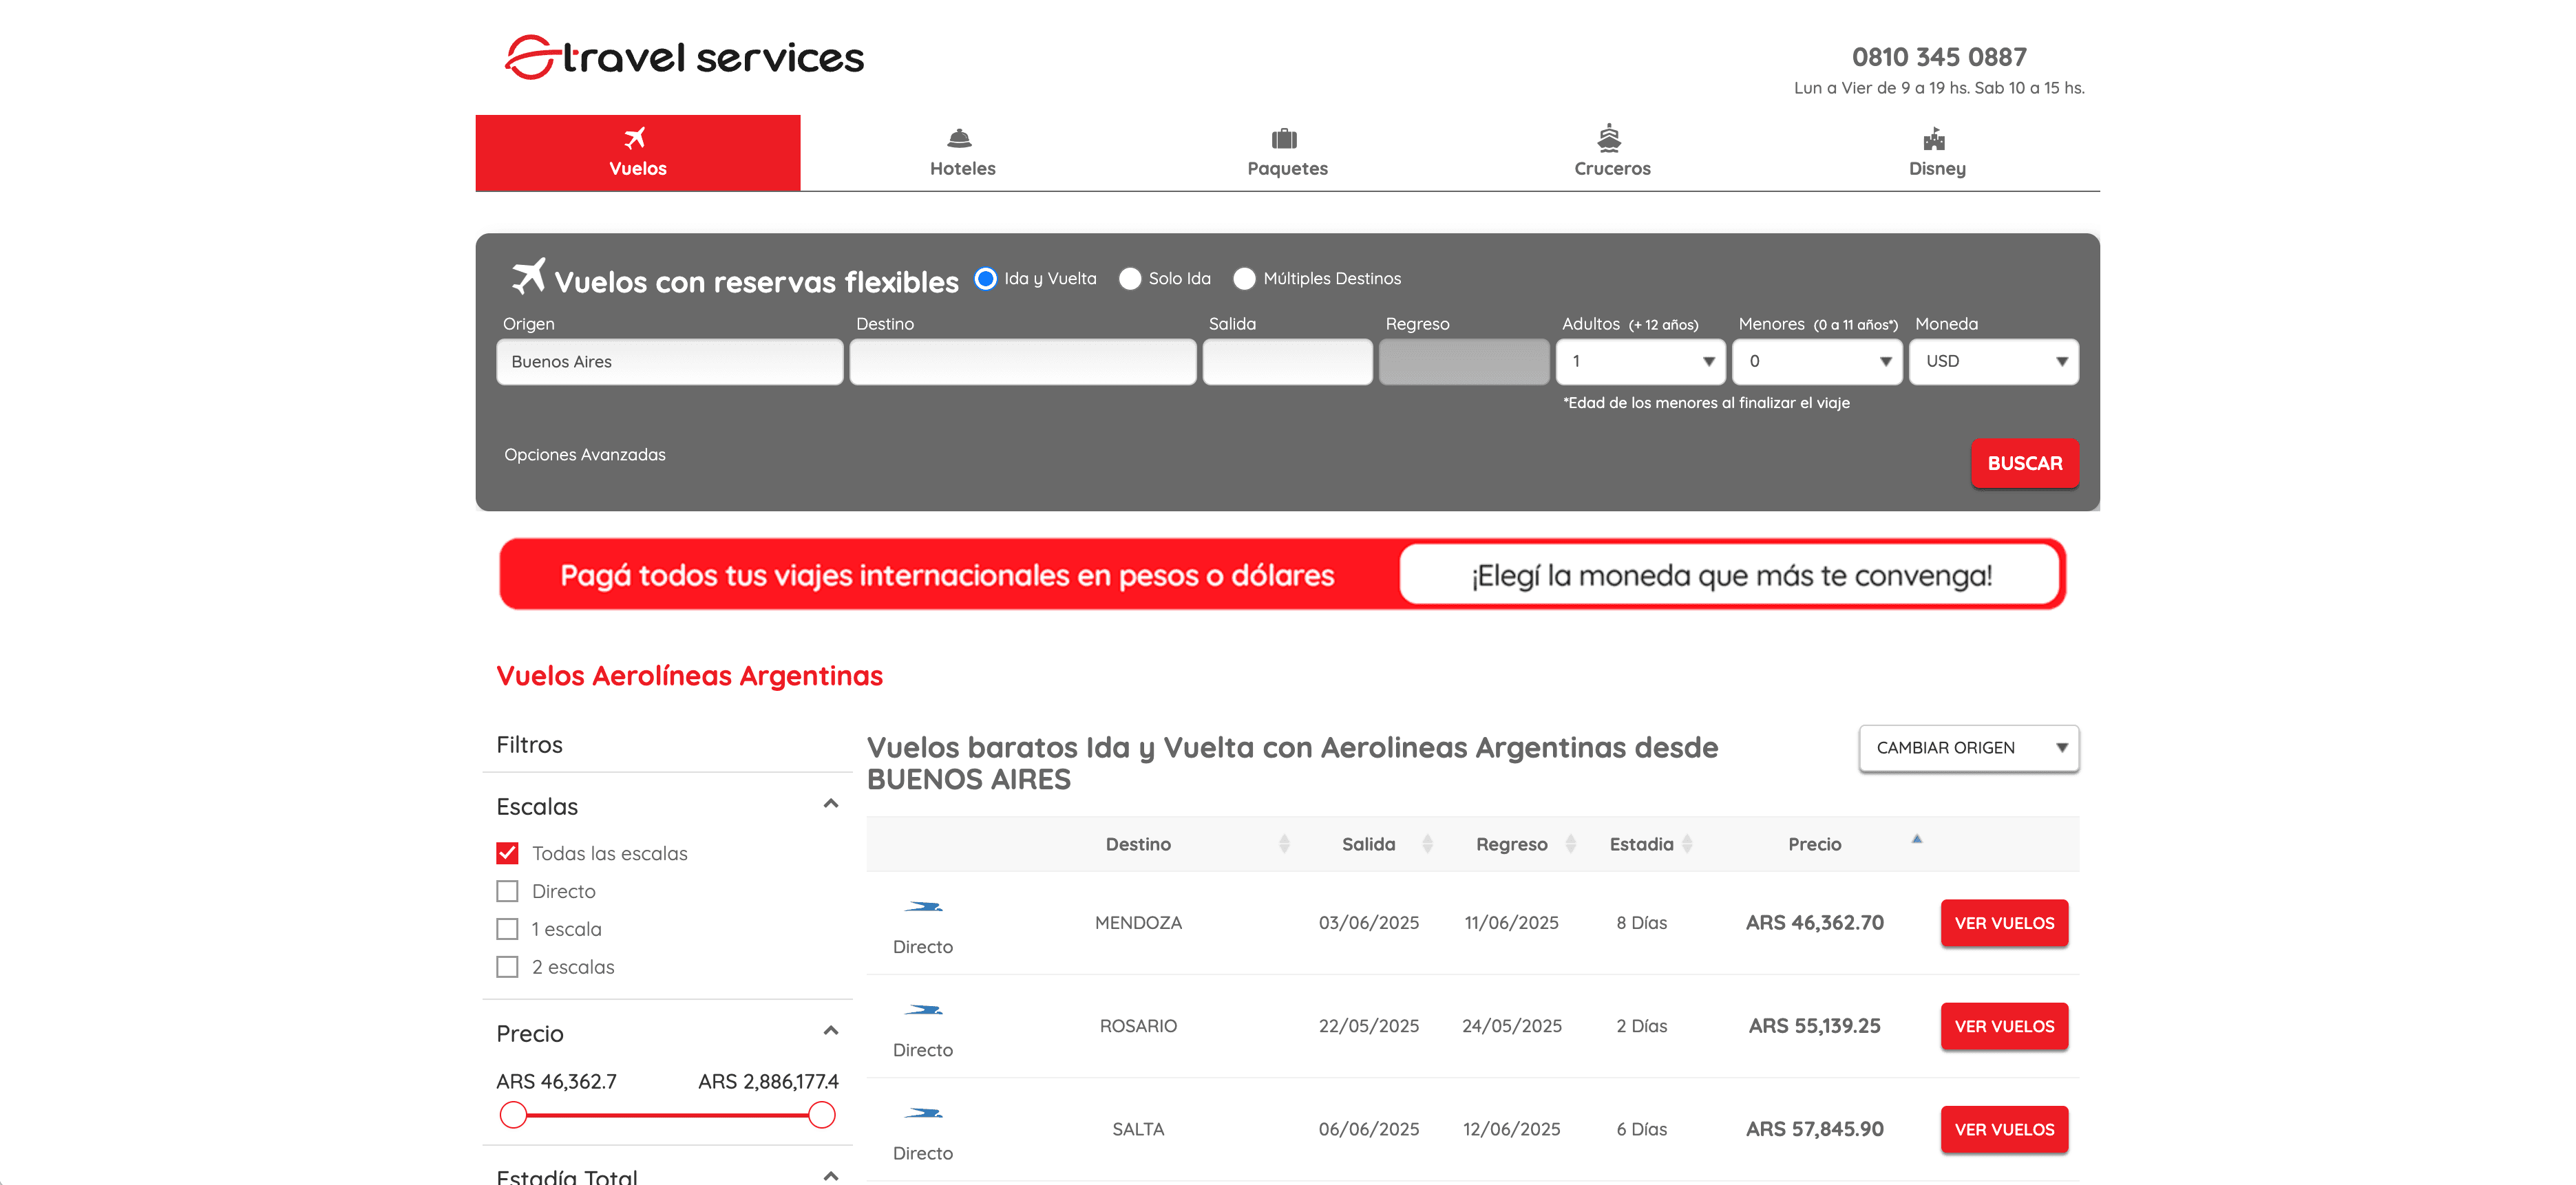This screenshot has width=2576, height=1185.
Task: Check the Directo filter checkbox
Action: point(508,891)
